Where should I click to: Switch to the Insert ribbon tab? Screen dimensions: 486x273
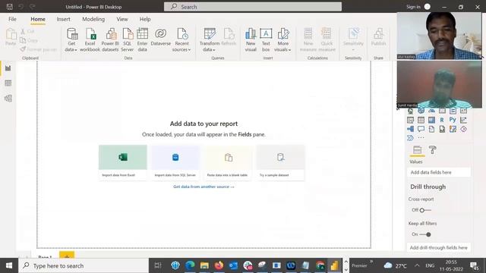pos(63,19)
